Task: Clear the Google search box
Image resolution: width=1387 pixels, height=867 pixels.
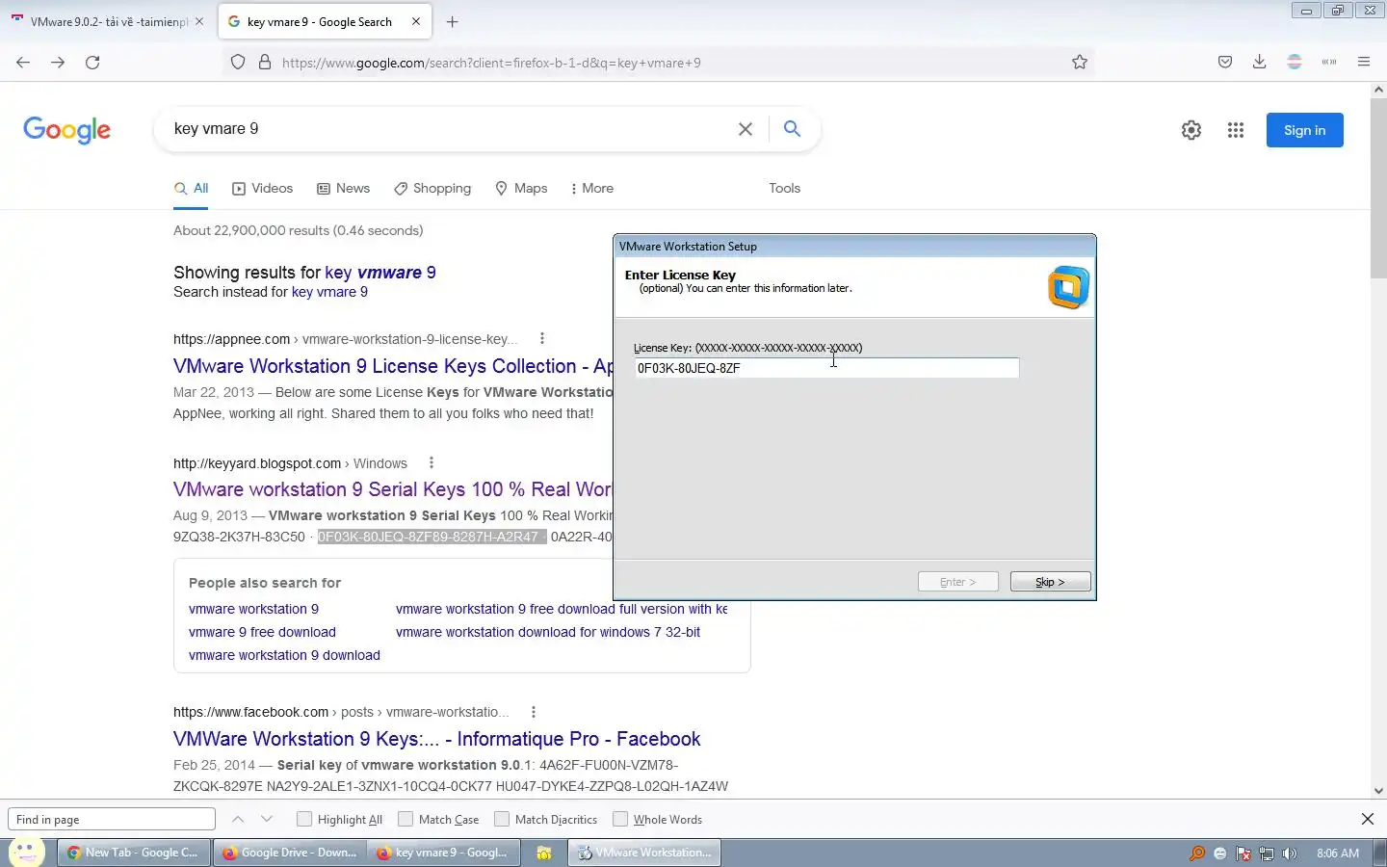Action: pyautogui.click(x=746, y=129)
